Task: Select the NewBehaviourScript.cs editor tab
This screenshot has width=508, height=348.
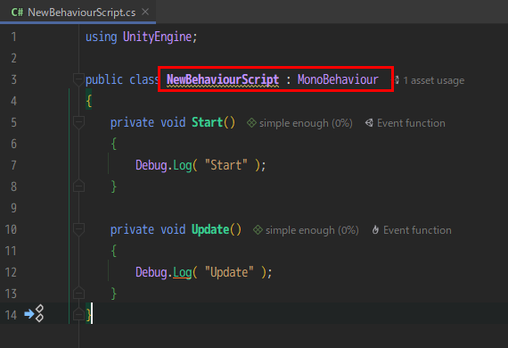Action: 78,12
